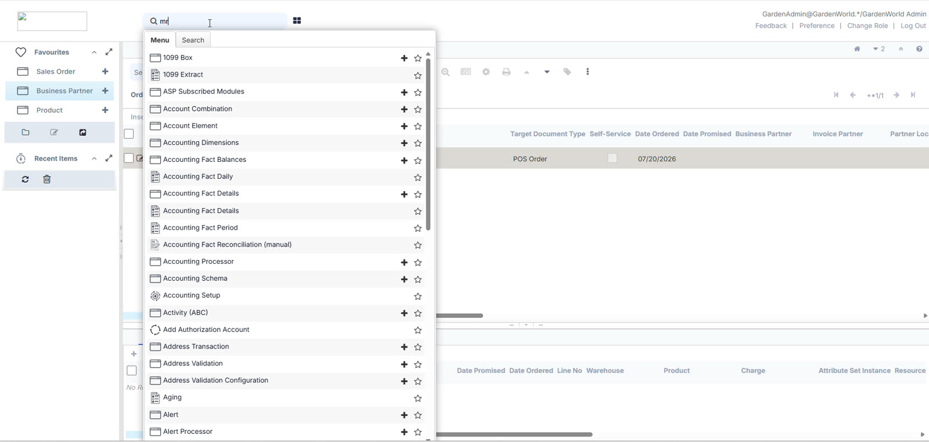Open the help question mark icon
Screen dimensions: 929x442
pos(919,49)
